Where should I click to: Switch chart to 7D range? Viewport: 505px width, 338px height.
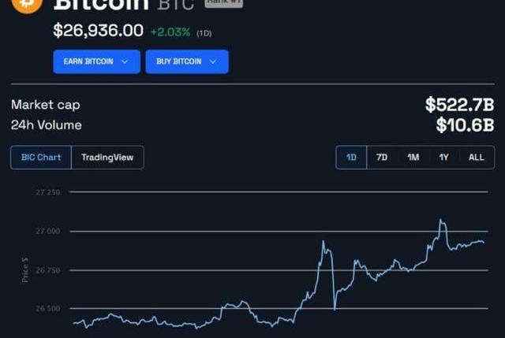382,158
